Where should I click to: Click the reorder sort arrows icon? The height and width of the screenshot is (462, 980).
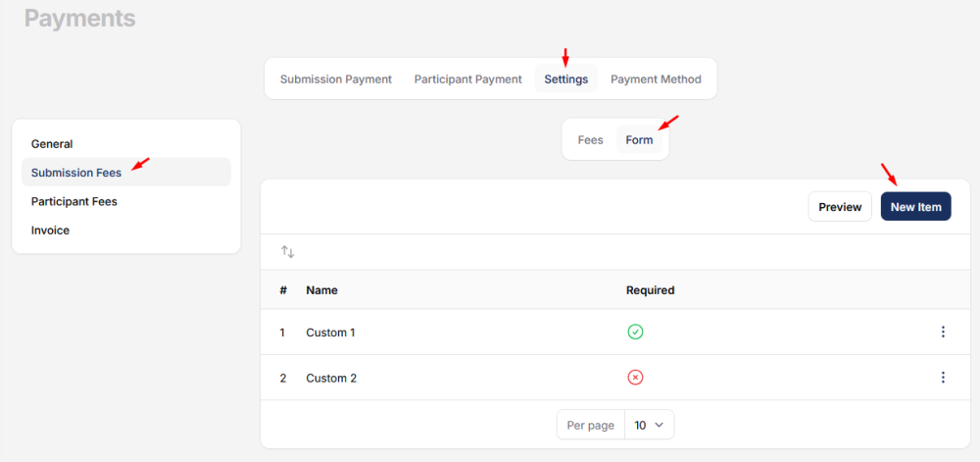[x=287, y=252]
